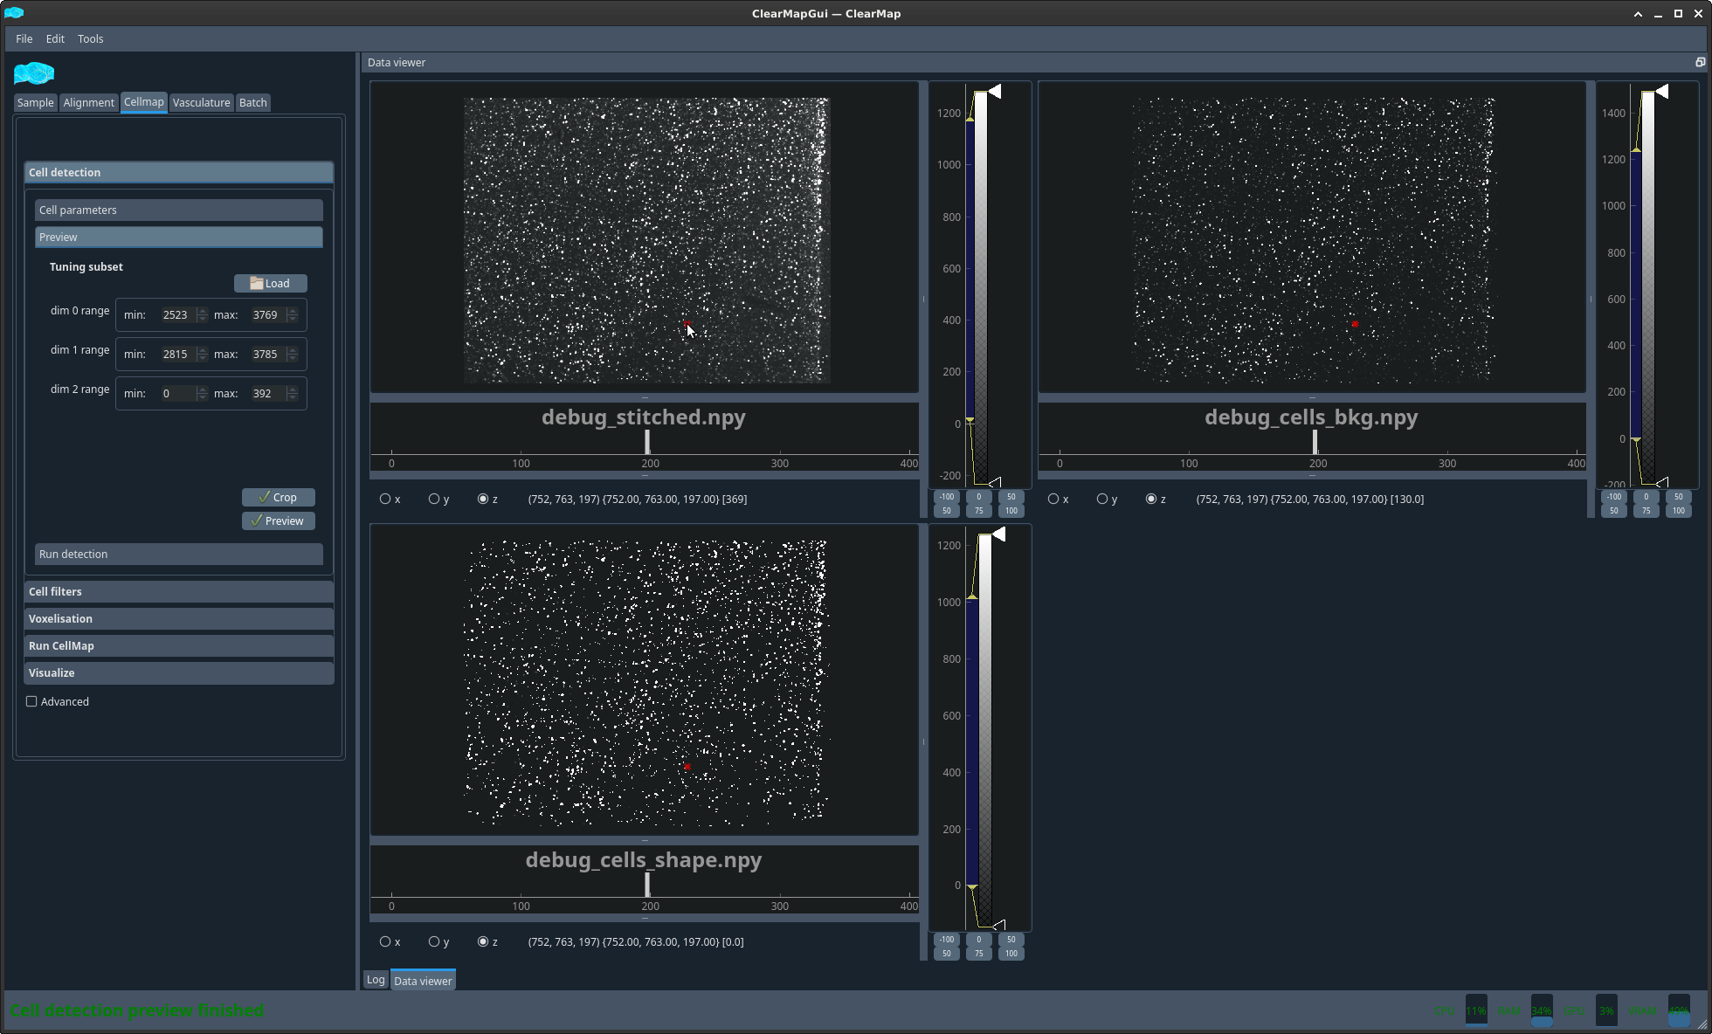1712x1034 pixels.
Task: Expand the Run CellMap section
Action: (x=179, y=645)
